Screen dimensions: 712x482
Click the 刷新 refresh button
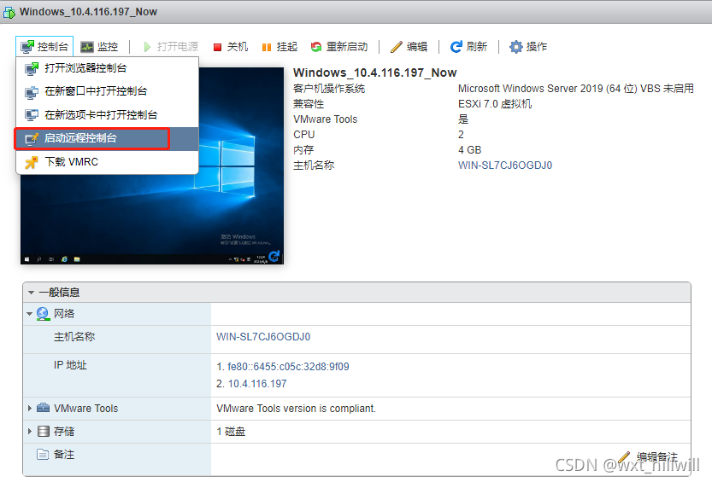[x=468, y=47]
